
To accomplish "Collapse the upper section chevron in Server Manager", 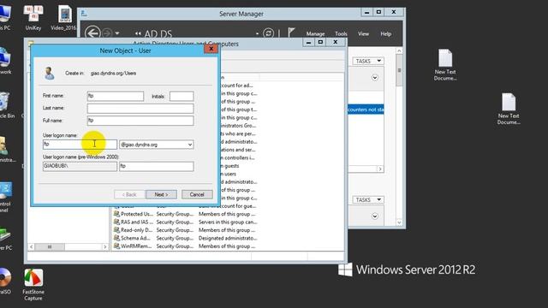I will (375, 78).
